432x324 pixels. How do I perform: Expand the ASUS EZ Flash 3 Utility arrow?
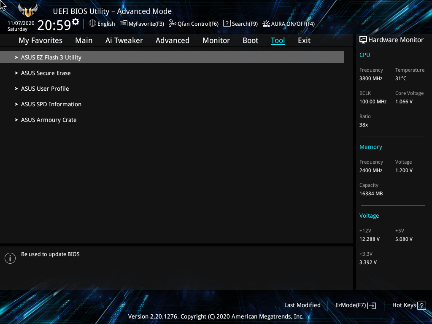[16, 57]
